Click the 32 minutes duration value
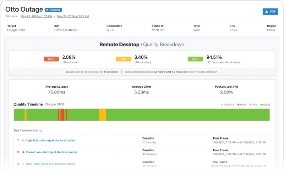 149,154
